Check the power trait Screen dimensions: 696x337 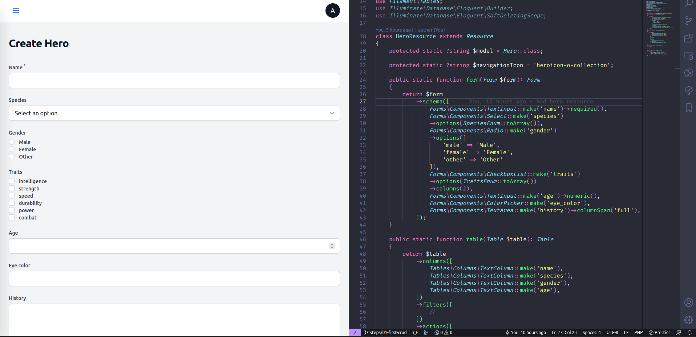pyautogui.click(x=12, y=210)
